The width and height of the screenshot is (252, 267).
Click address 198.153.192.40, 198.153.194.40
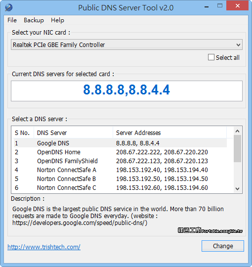[162, 170]
